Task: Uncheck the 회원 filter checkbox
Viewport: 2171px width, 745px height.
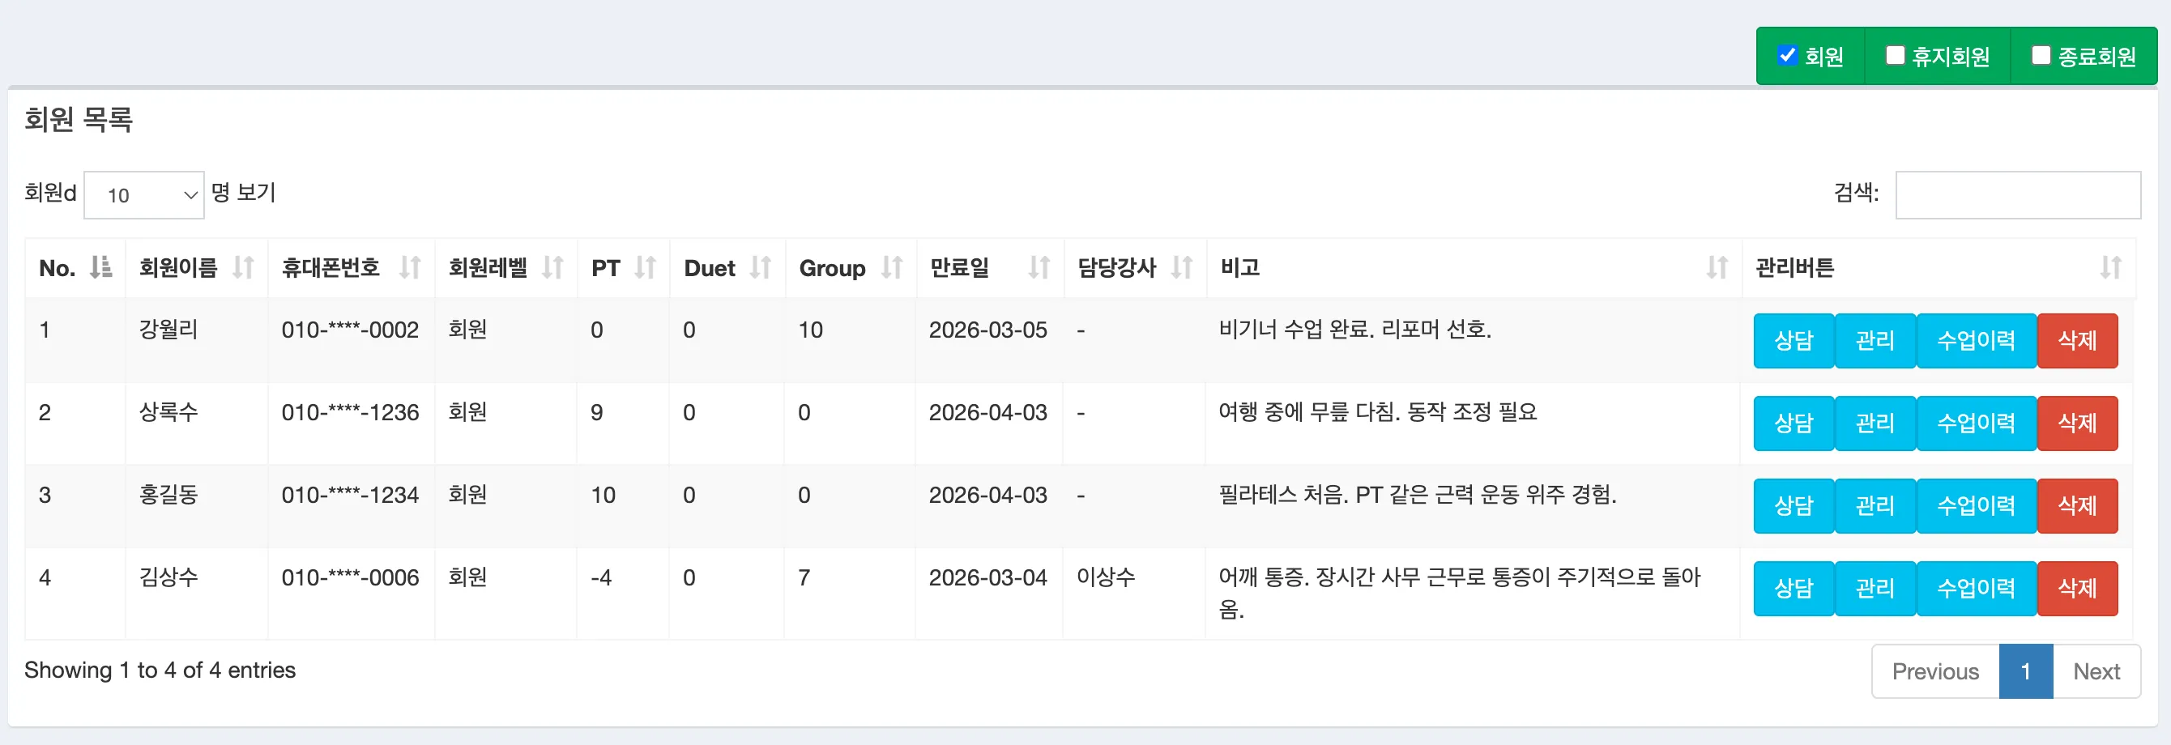Action: point(1786,56)
